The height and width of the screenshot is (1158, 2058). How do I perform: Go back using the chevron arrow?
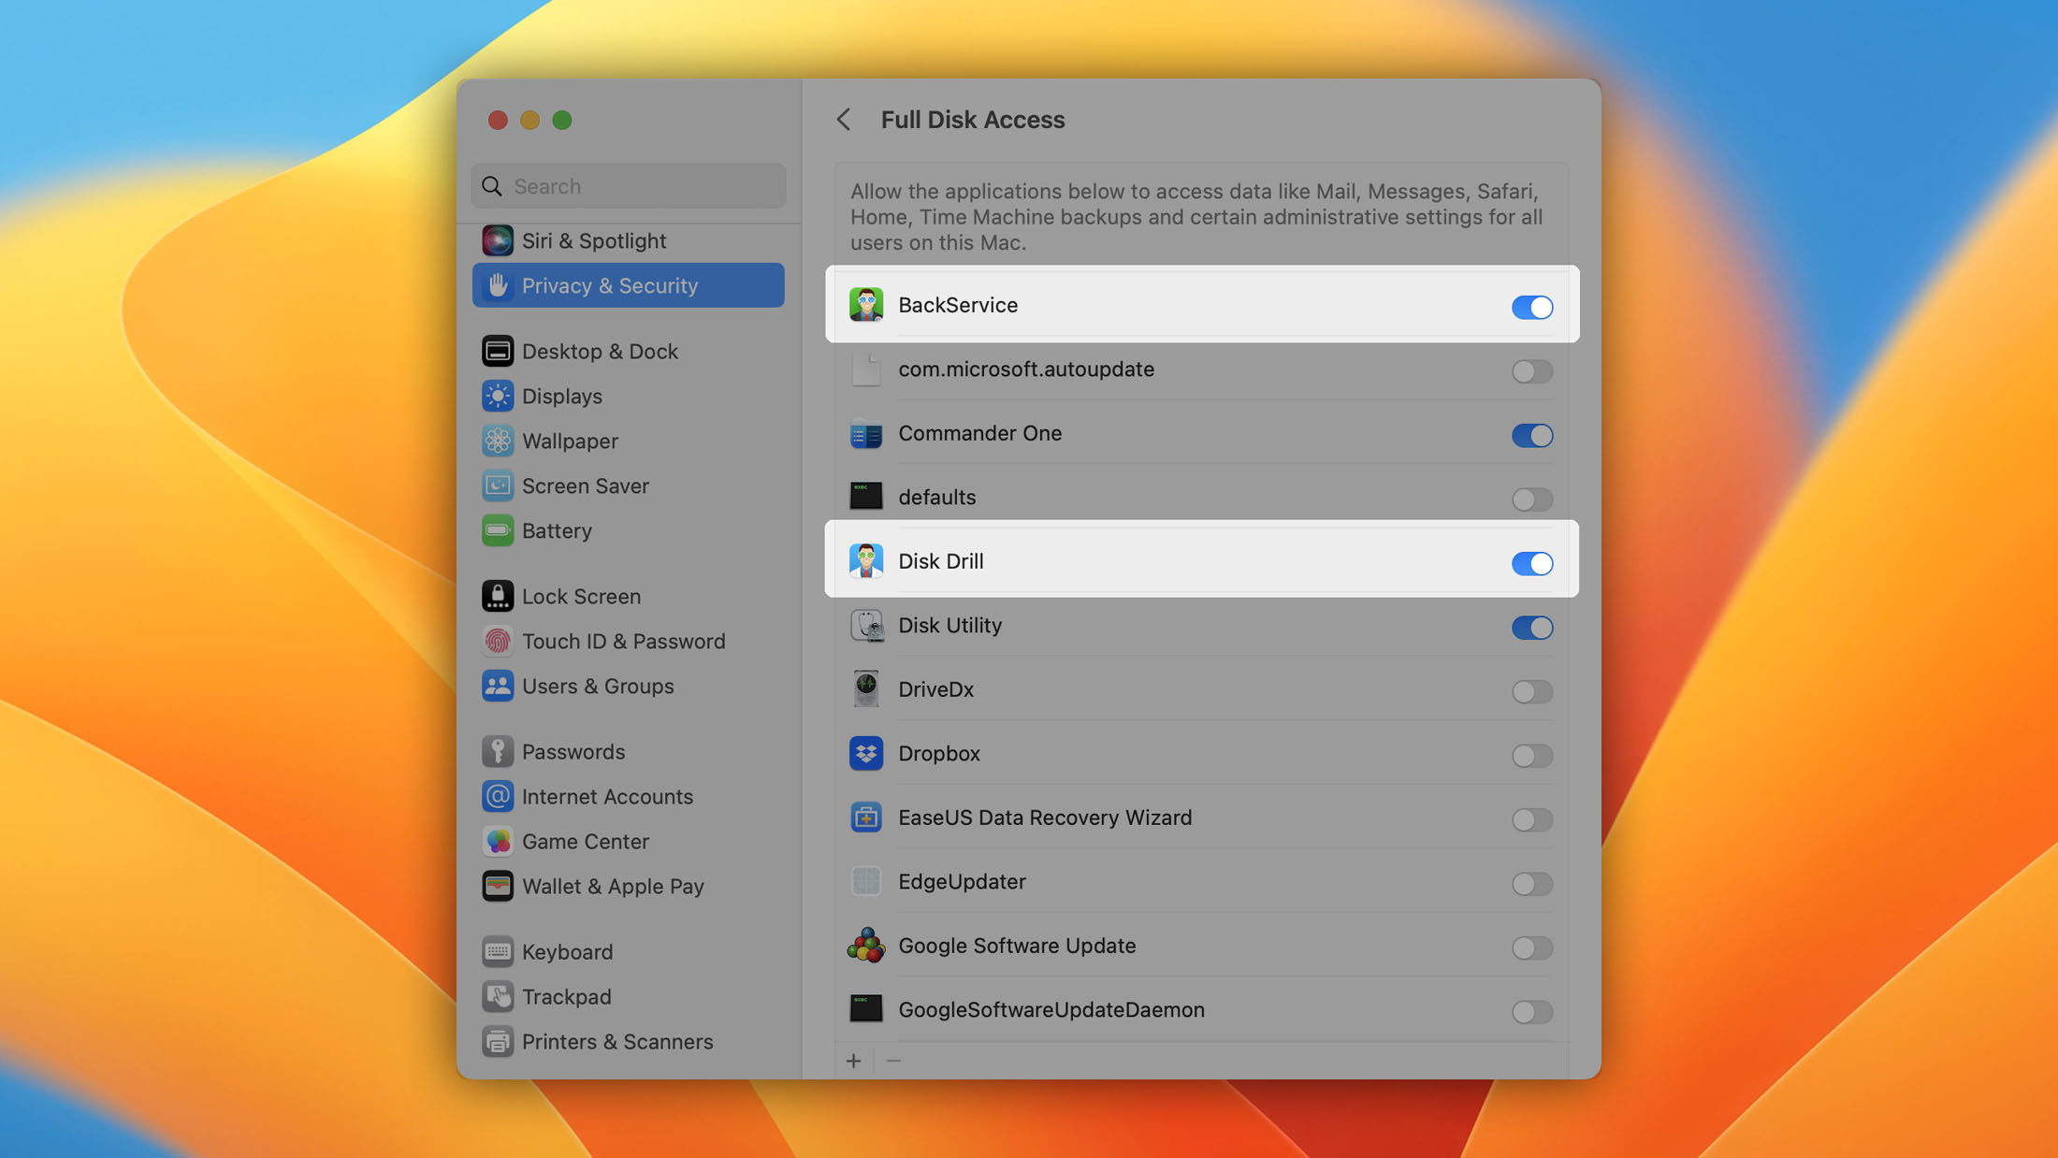(x=844, y=120)
